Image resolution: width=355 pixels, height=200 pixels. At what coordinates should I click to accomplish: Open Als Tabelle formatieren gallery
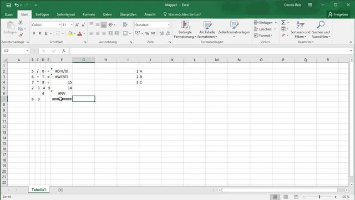[207, 29]
